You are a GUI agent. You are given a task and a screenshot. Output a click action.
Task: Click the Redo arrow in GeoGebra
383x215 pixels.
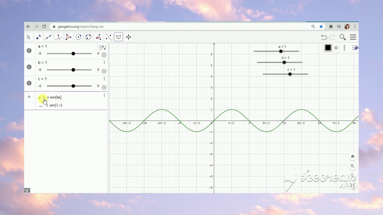point(332,37)
